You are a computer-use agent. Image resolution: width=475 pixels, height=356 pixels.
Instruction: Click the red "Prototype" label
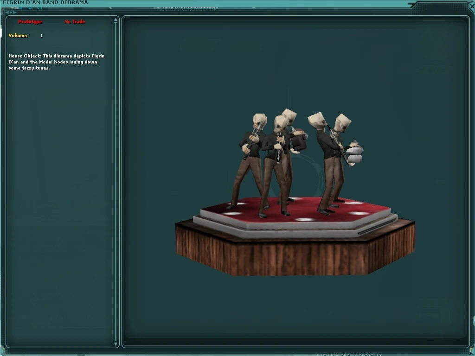tap(30, 22)
